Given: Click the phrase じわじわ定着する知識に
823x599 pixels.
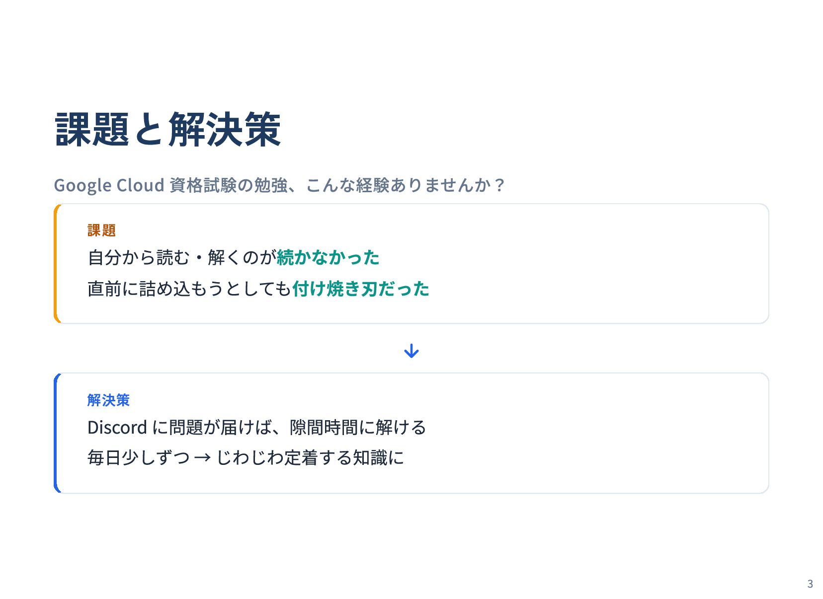Looking at the screenshot, I should click(310, 458).
